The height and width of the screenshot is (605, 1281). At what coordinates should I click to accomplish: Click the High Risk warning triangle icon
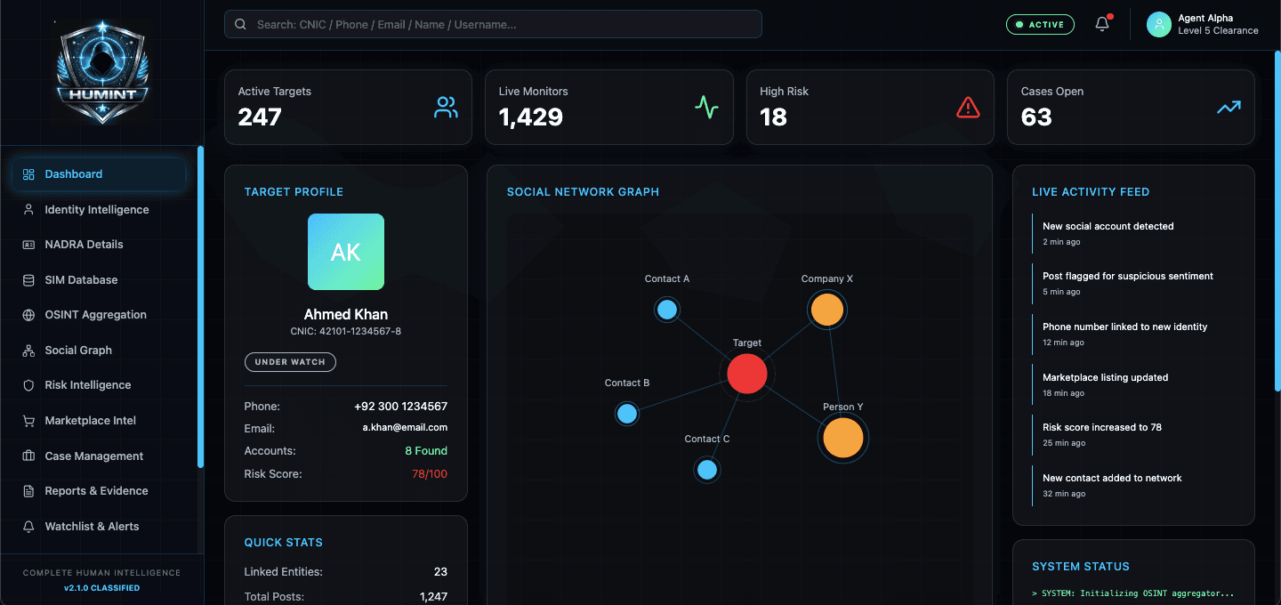tap(968, 108)
